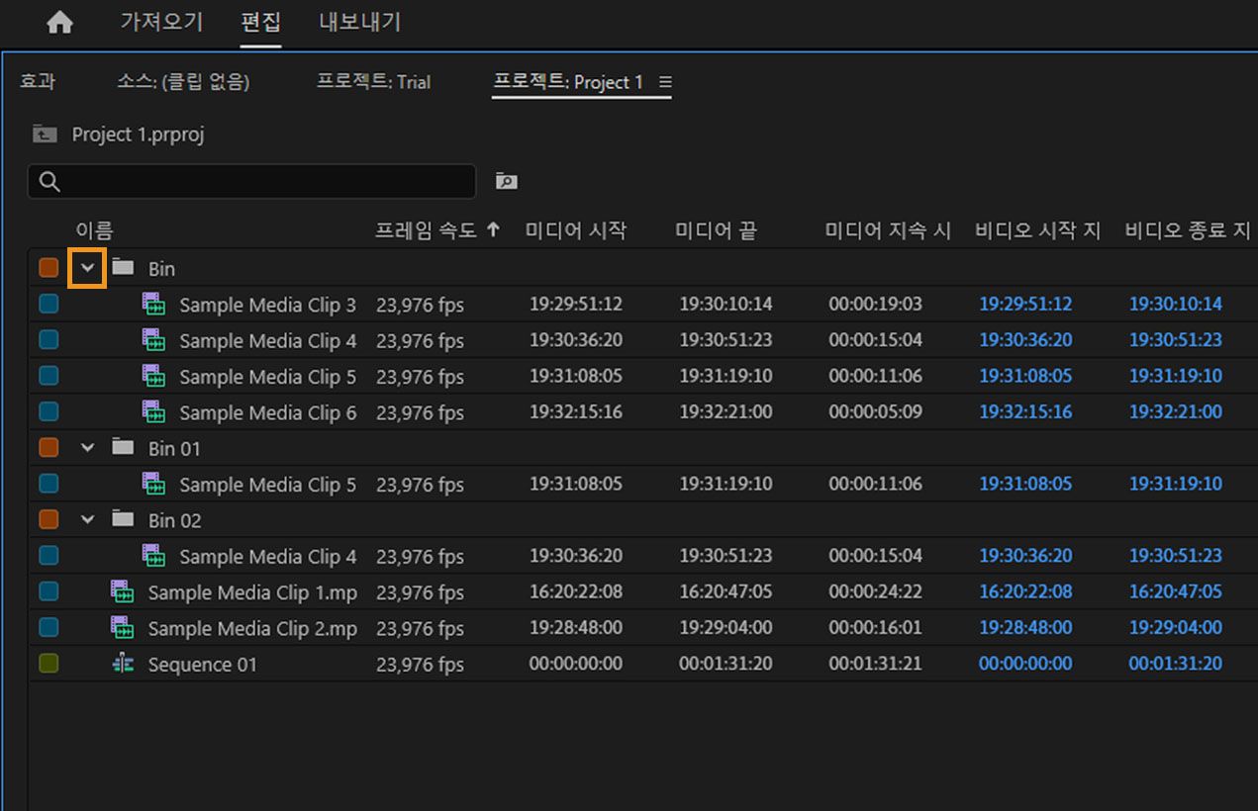Switch to 내보내기 workspace tab
This screenshot has width=1258, height=811.
[x=360, y=22]
